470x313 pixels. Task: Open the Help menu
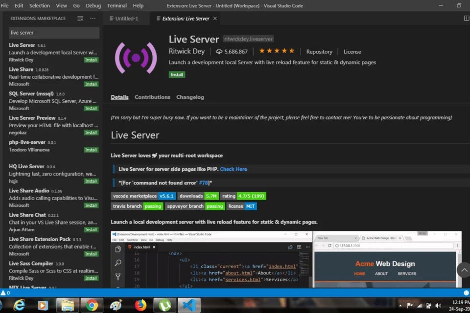(x=138, y=6)
